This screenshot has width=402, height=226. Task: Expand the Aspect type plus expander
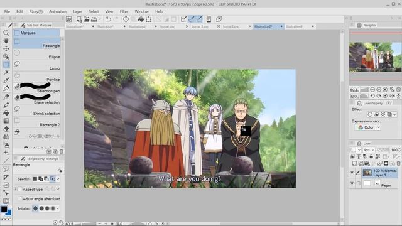16,189
